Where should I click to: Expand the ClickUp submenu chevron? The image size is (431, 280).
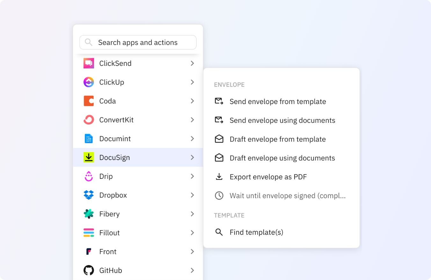pos(192,82)
